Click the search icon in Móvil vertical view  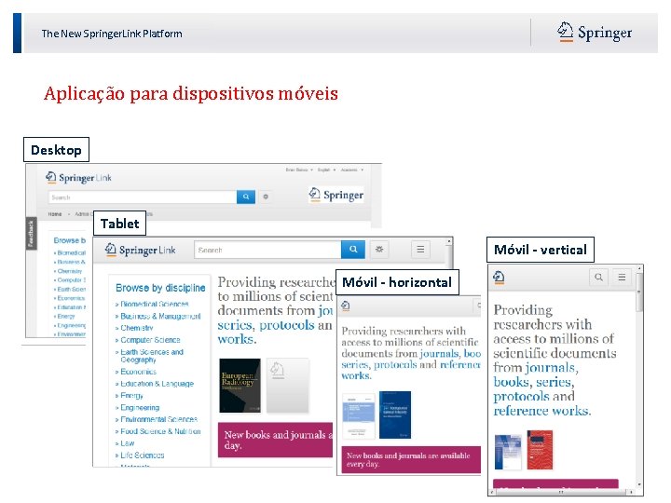598,278
